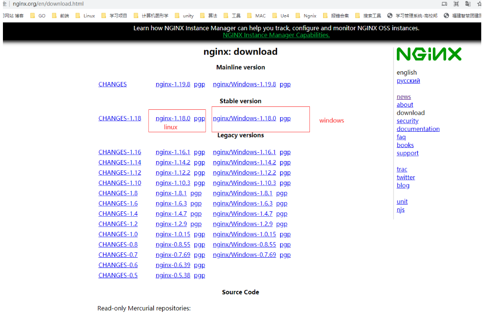This screenshot has width=491, height=328.
Task: Switch language to русский
Action: point(409,81)
